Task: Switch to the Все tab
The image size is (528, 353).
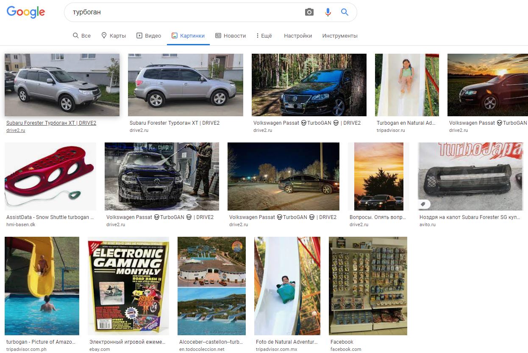Action: point(82,36)
